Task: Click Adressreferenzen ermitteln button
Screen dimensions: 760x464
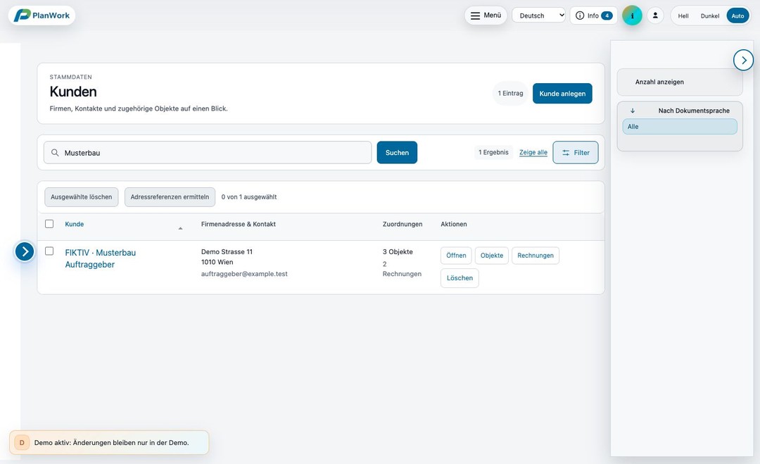Action: (170, 197)
